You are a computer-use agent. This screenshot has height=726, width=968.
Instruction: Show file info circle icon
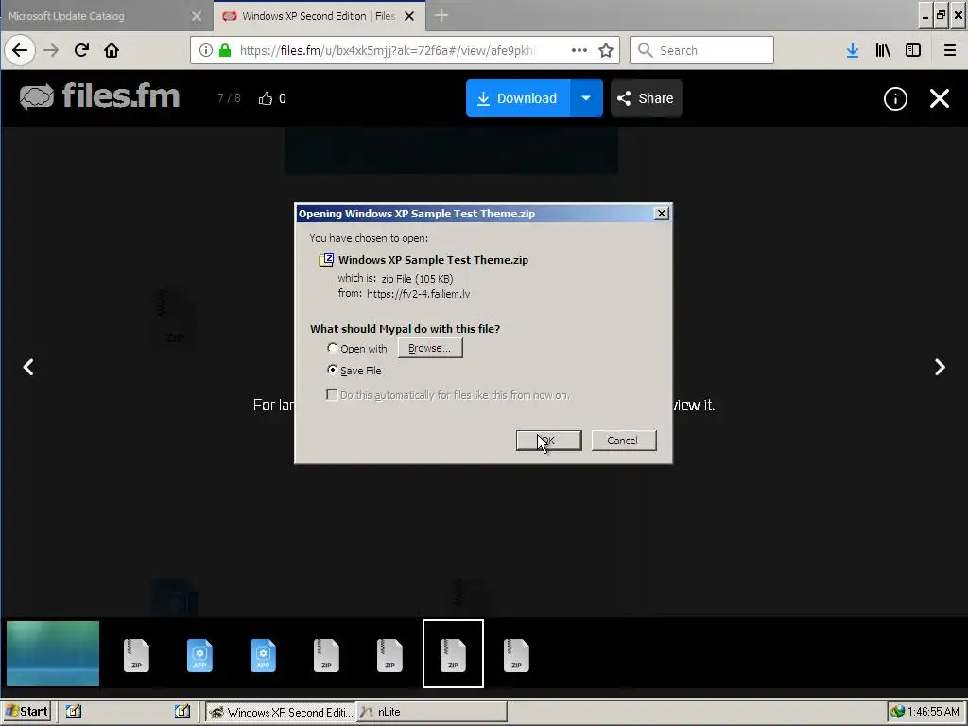[895, 98]
